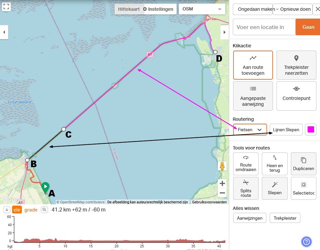Zoom in on the map

[222, 183]
